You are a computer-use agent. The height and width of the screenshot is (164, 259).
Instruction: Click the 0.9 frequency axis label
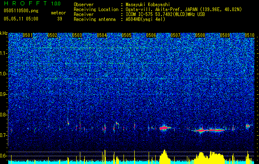coord(3,94)
